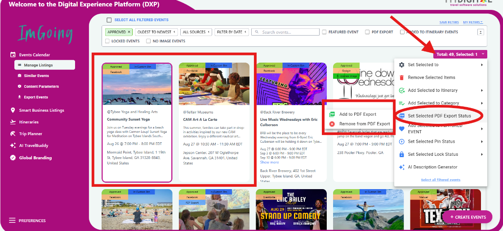Check the PDF Export filter checkbox
Image resolution: width=503 pixels, height=231 pixels.
coord(367,32)
